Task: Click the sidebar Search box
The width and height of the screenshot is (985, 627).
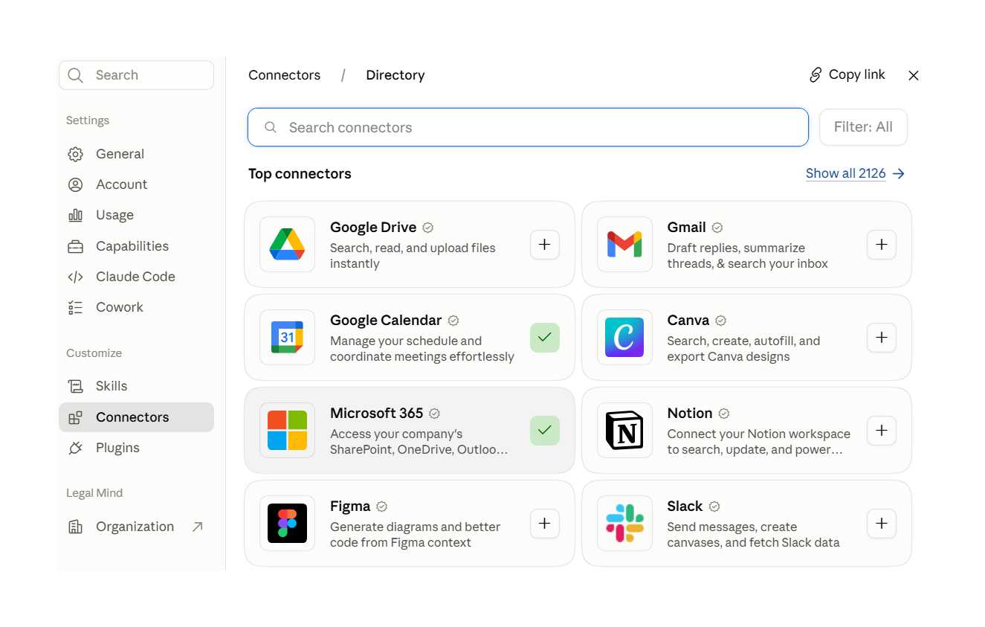Action: tap(136, 75)
